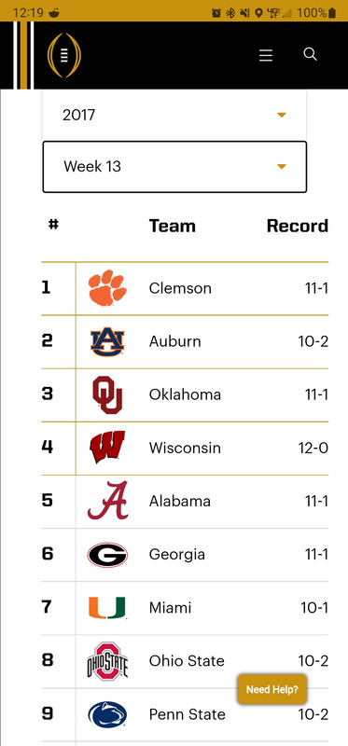Tap the battery indicator in status bar

pyautogui.click(x=332, y=13)
